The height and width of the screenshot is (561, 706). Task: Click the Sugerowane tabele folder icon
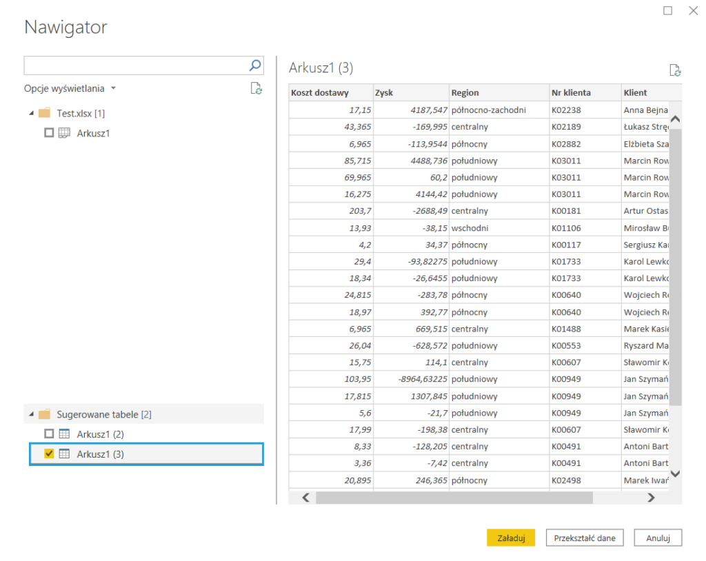(45, 414)
